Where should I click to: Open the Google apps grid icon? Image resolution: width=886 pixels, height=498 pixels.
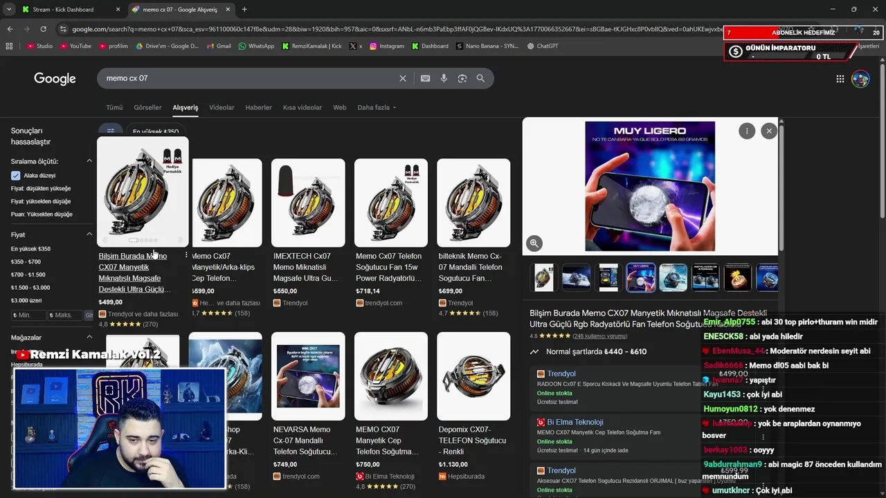pyautogui.click(x=840, y=79)
